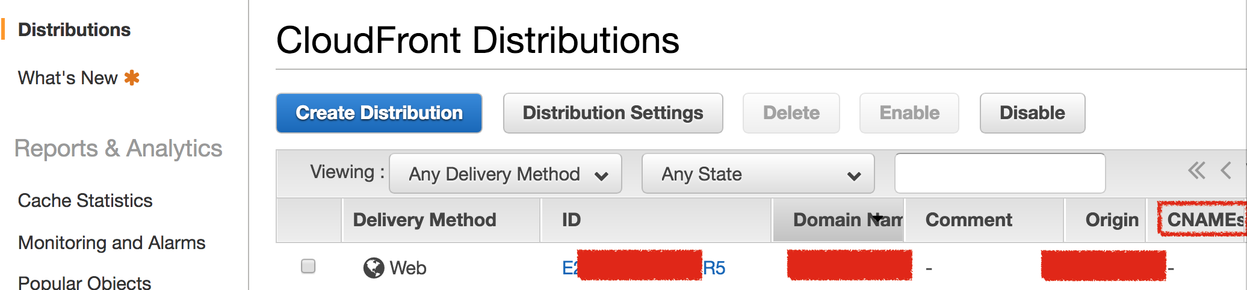
Task: Expand the Any State dropdown
Action: click(758, 174)
